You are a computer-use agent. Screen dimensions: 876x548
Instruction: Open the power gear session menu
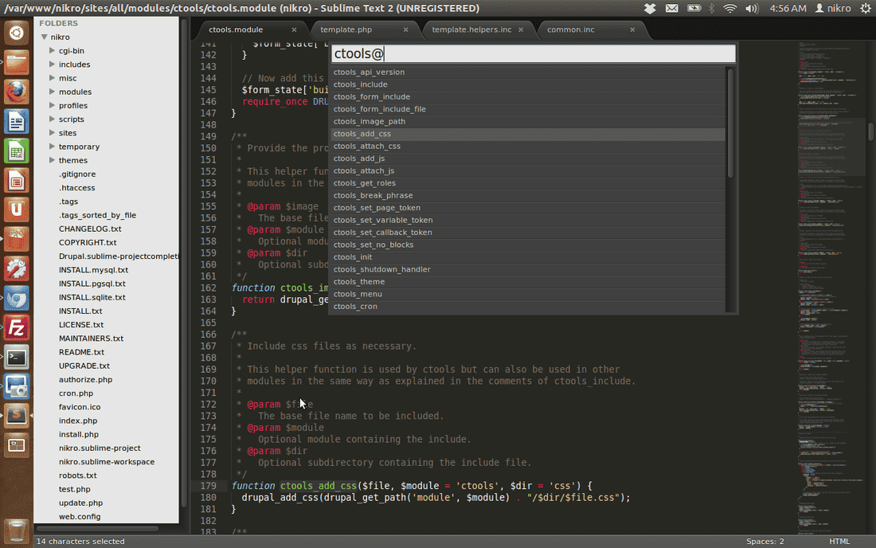point(866,9)
